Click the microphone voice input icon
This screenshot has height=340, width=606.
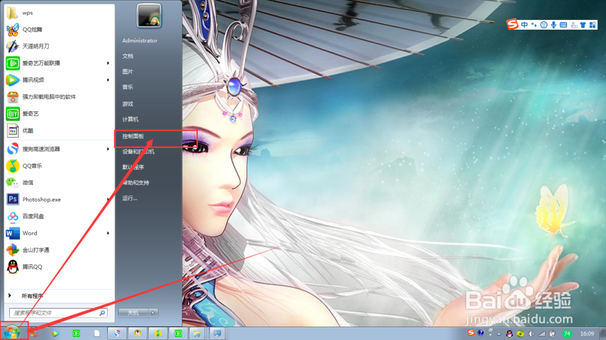[x=554, y=25]
